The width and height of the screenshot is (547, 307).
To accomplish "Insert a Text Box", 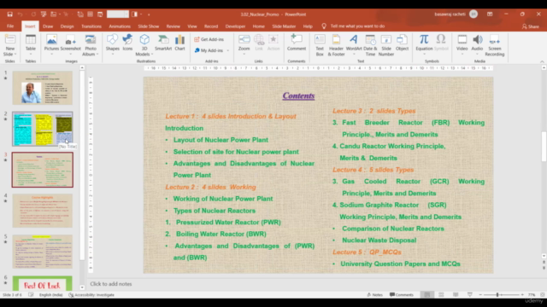I will 320,45.
